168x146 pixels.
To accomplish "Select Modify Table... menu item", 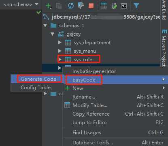I will (x=90, y=105).
